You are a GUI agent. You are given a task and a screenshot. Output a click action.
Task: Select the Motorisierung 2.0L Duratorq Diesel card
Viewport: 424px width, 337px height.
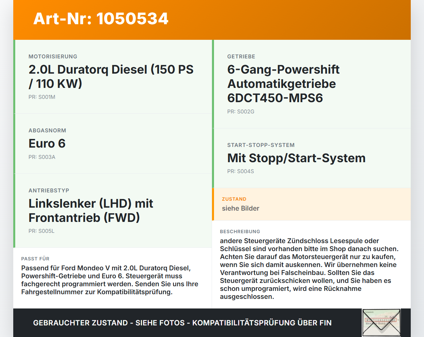point(113,77)
